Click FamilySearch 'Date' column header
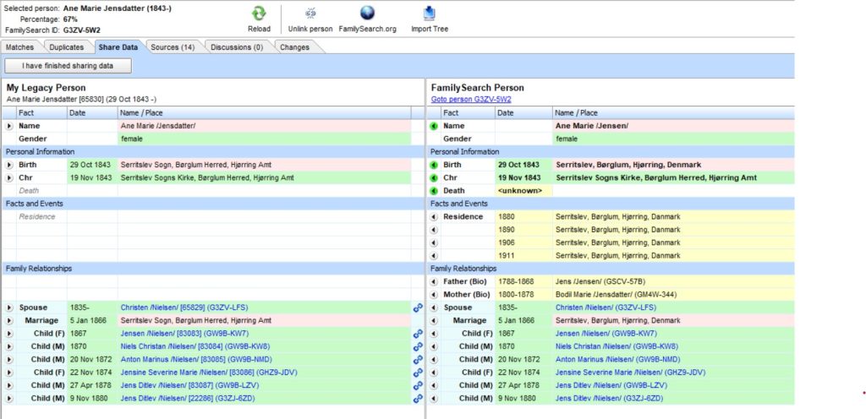Viewport: 866px width, 419px height. click(x=523, y=113)
